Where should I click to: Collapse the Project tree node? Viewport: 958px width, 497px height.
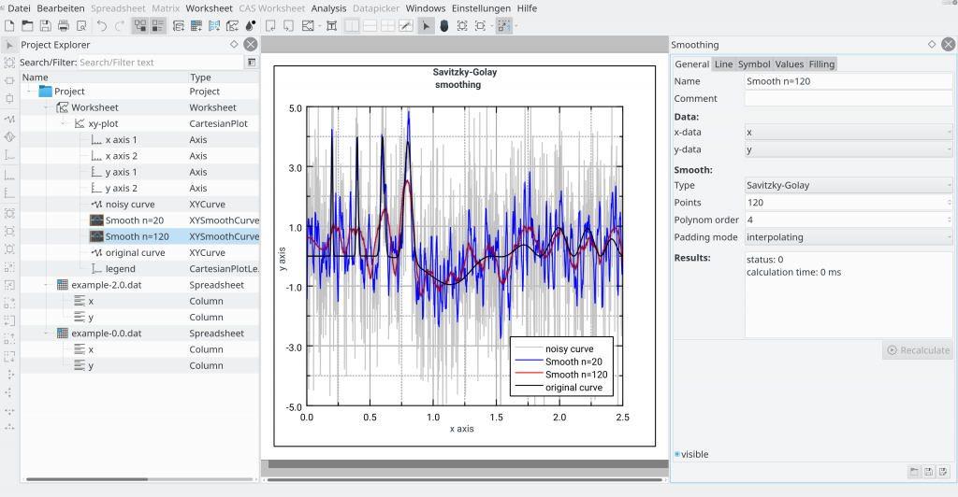[x=29, y=91]
